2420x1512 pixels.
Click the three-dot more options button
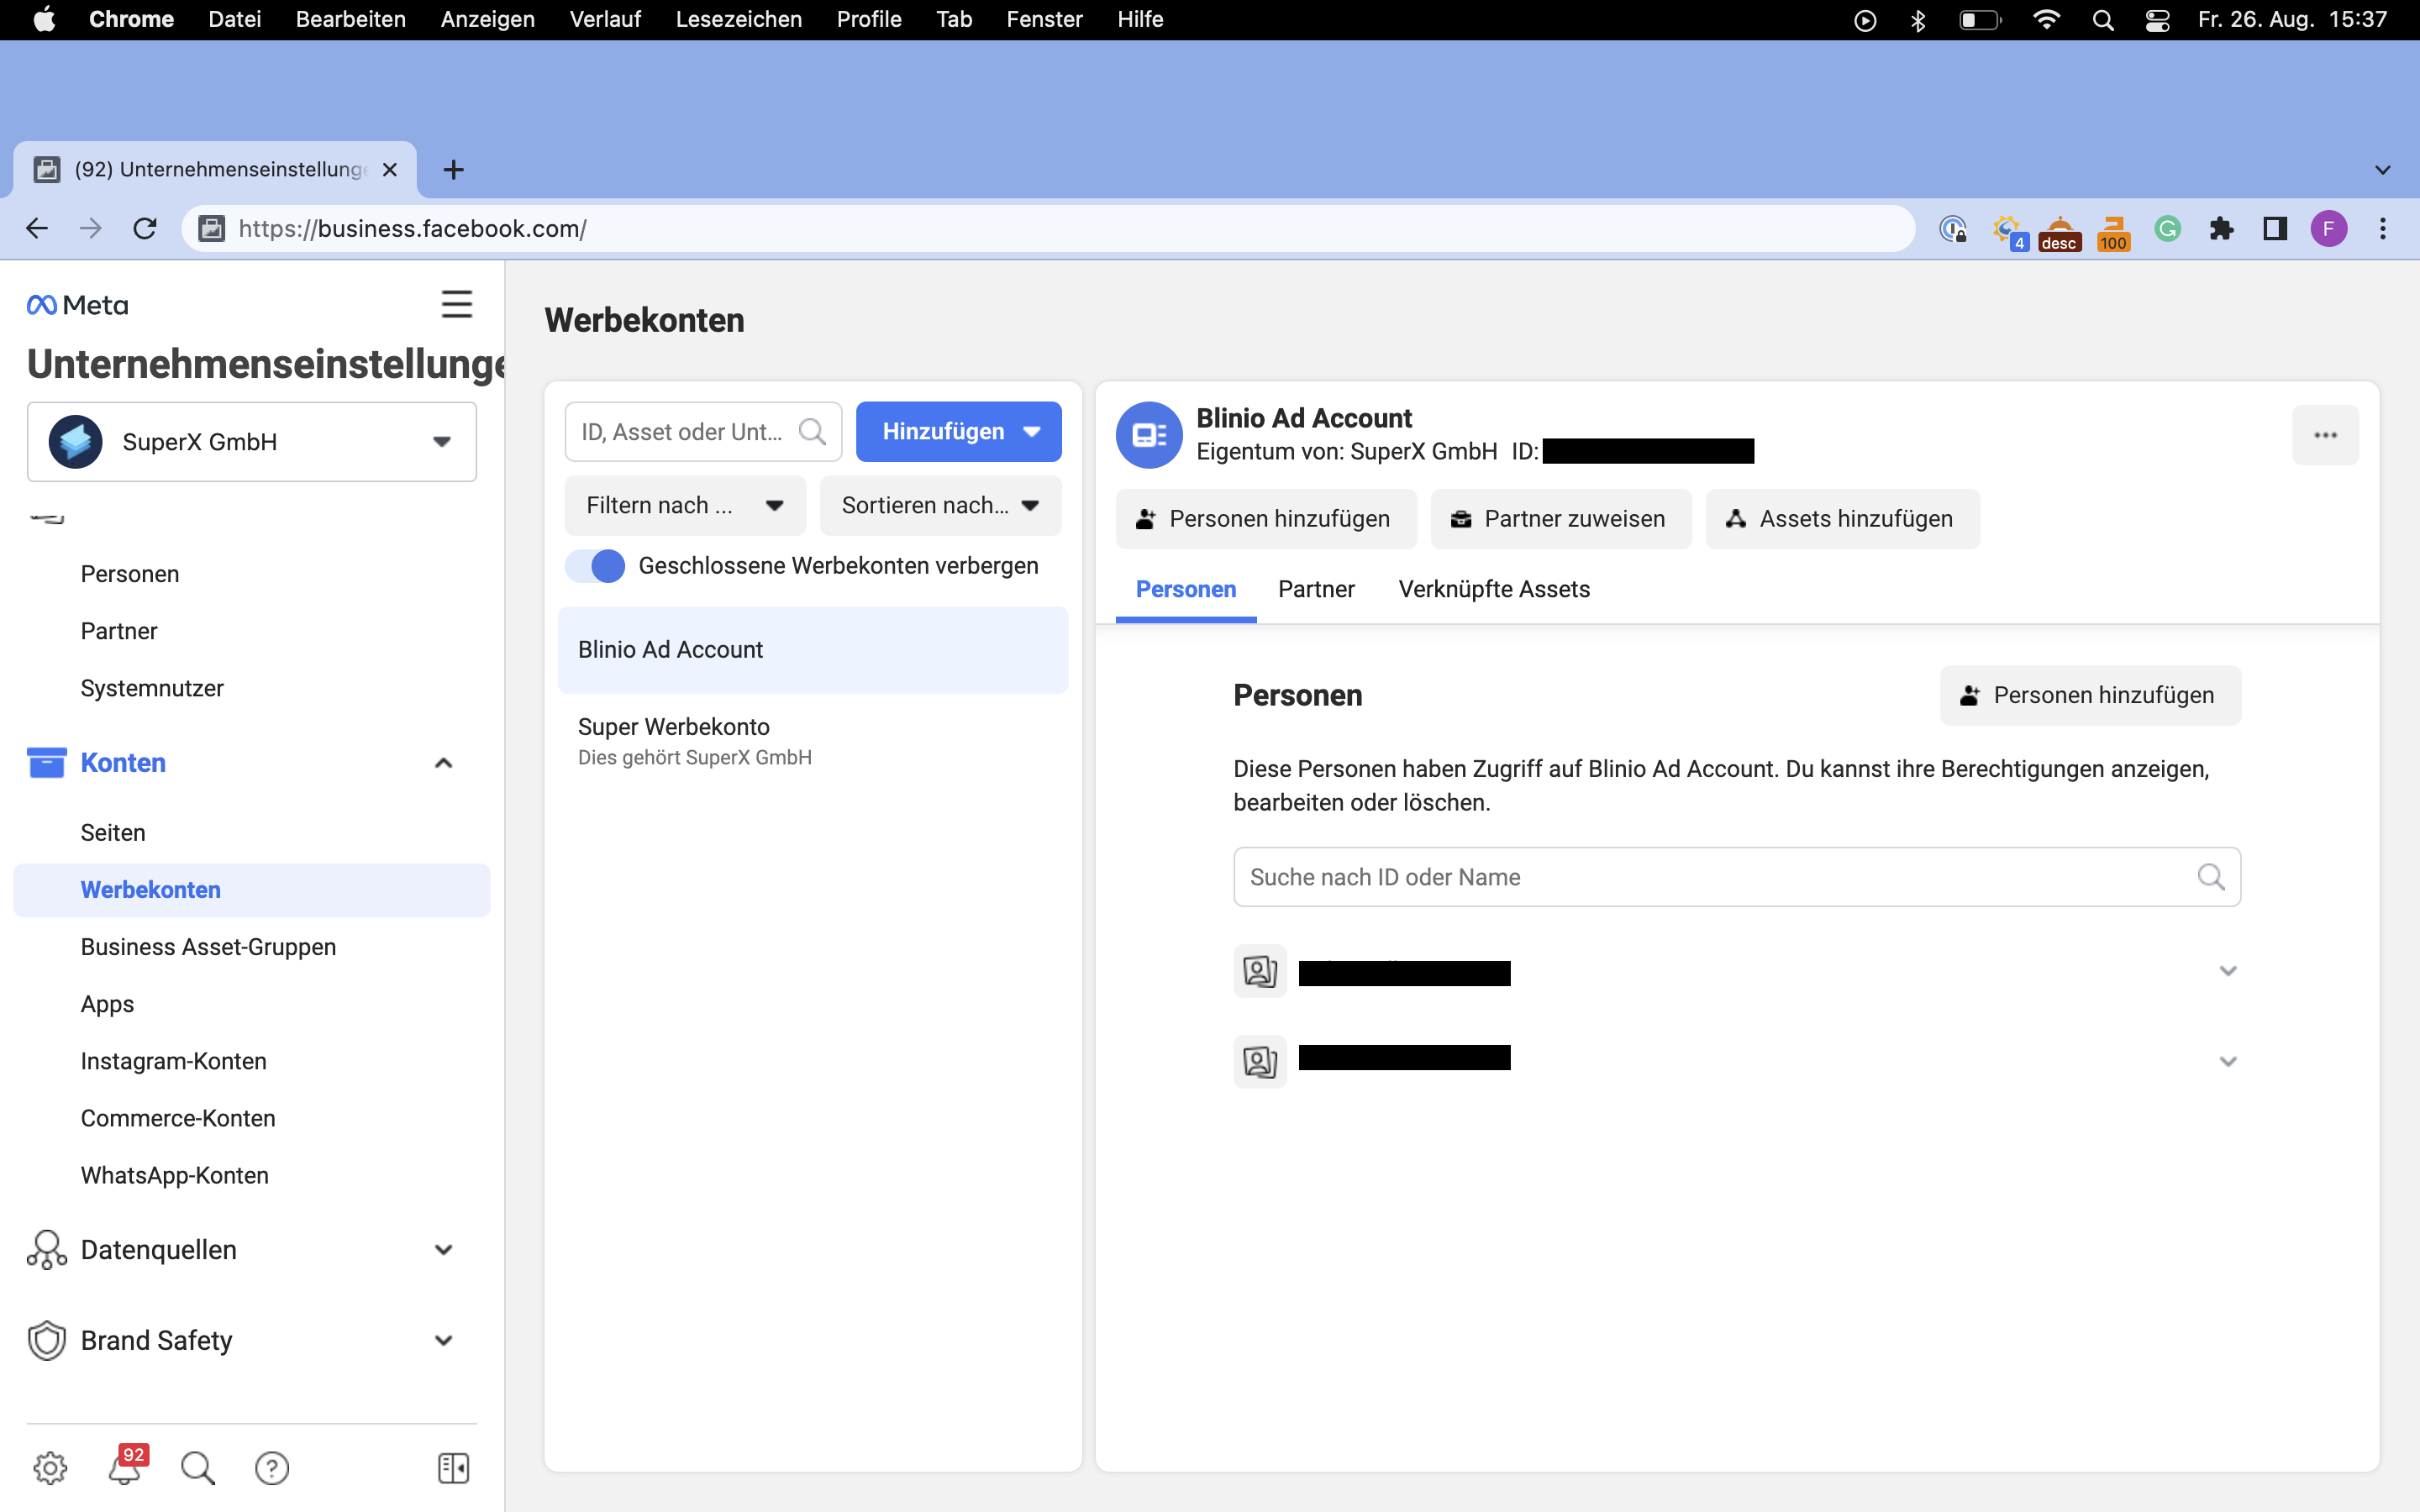point(2325,435)
